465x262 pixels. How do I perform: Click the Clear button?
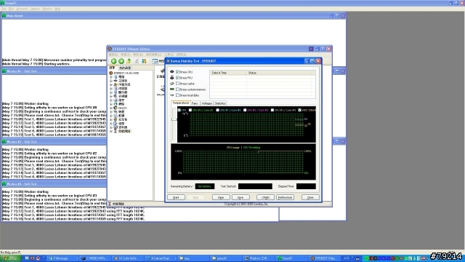(221, 197)
